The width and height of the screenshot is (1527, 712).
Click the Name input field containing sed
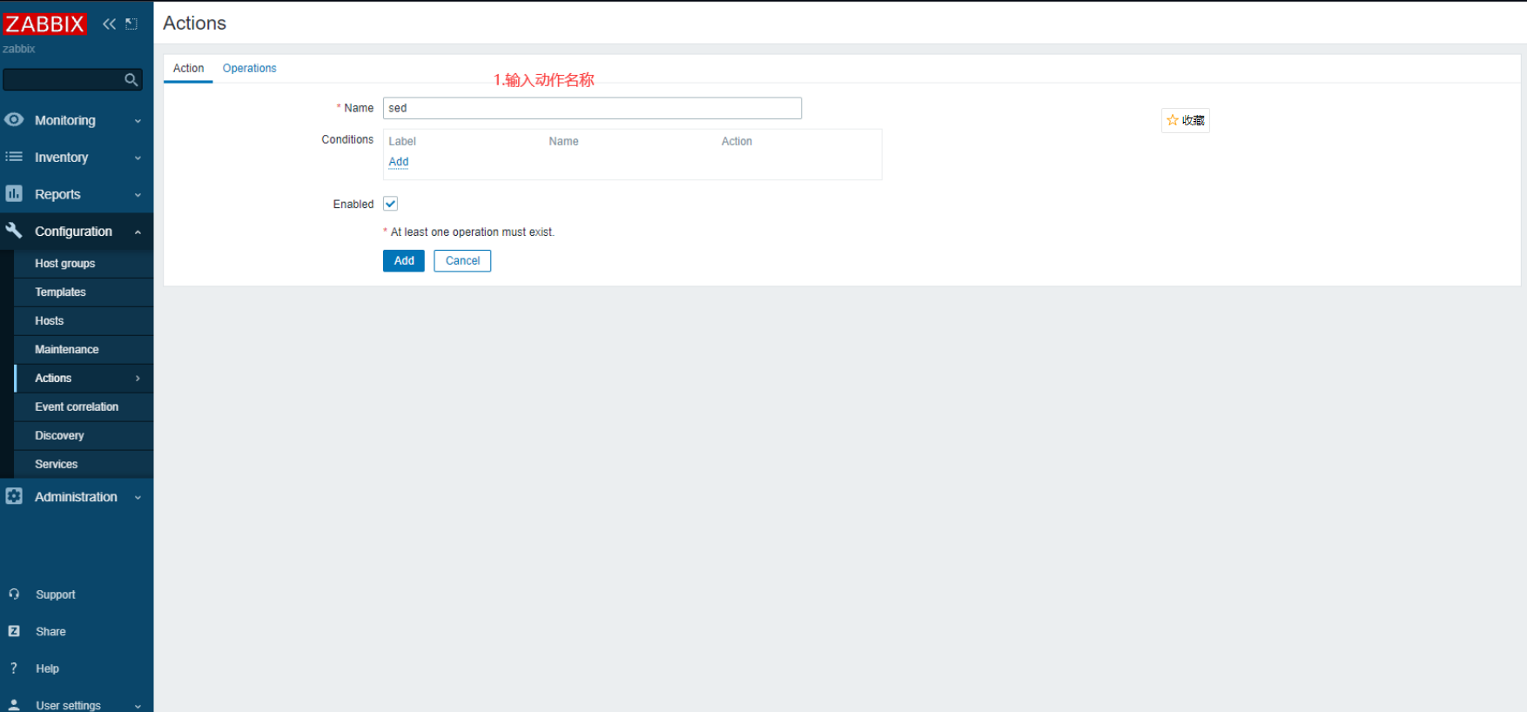tap(592, 108)
